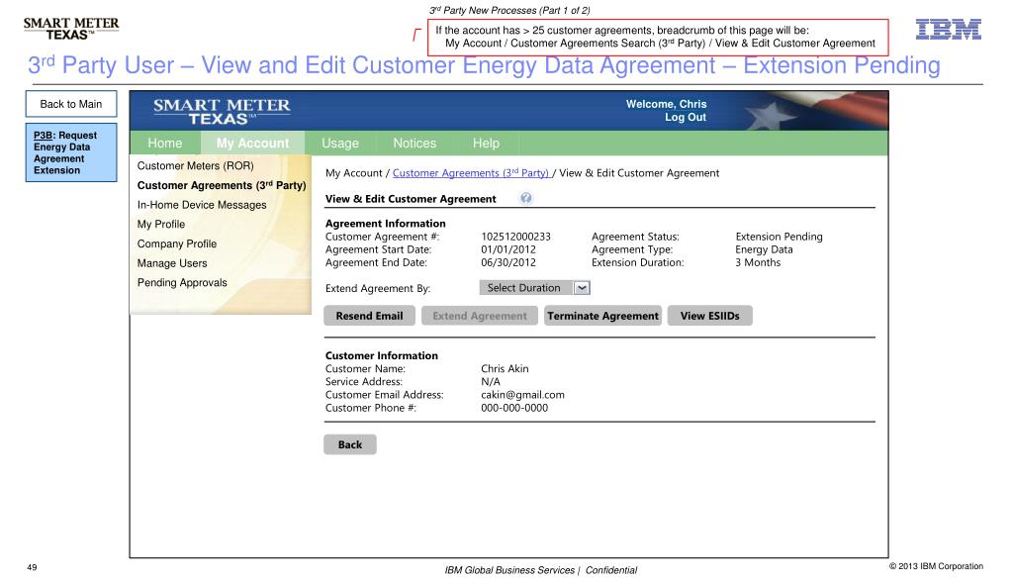The height and width of the screenshot is (584, 1012).
Task: Click the Customer Email Address label
Action: click(384, 395)
